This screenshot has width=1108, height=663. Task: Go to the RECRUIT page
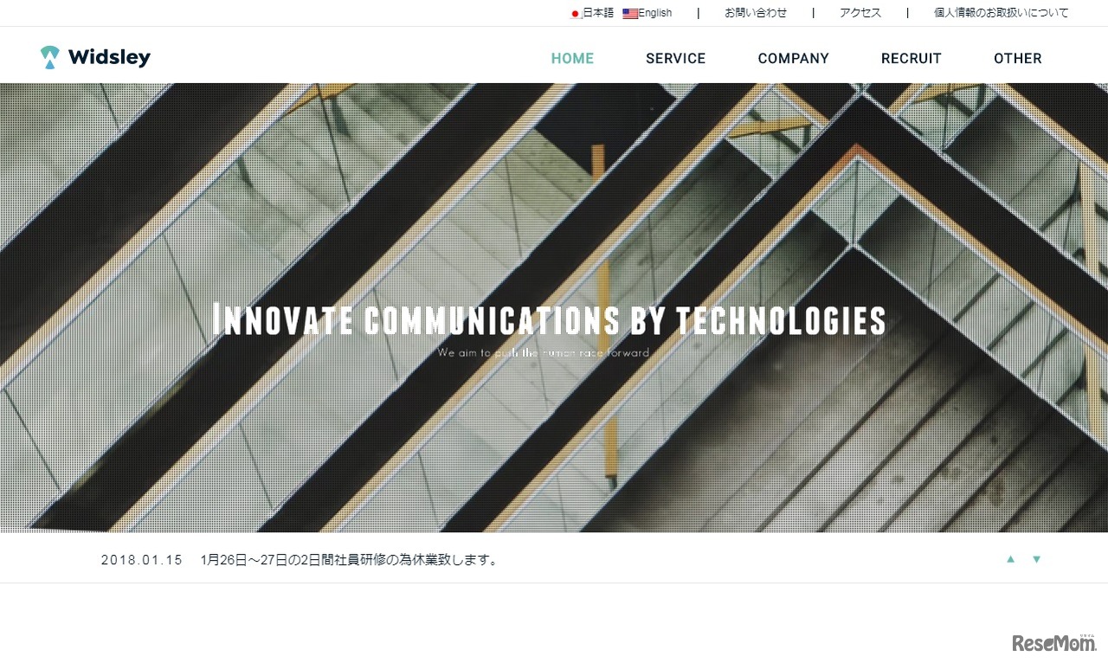(x=912, y=58)
